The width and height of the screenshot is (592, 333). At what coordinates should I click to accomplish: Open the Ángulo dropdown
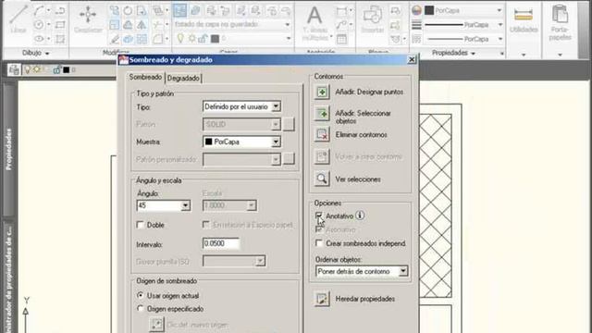tap(185, 205)
